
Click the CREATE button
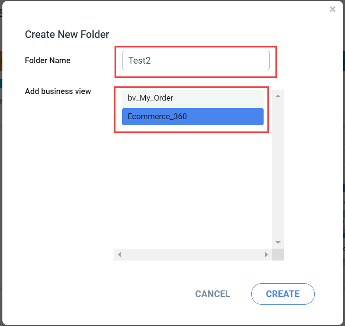point(283,294)
